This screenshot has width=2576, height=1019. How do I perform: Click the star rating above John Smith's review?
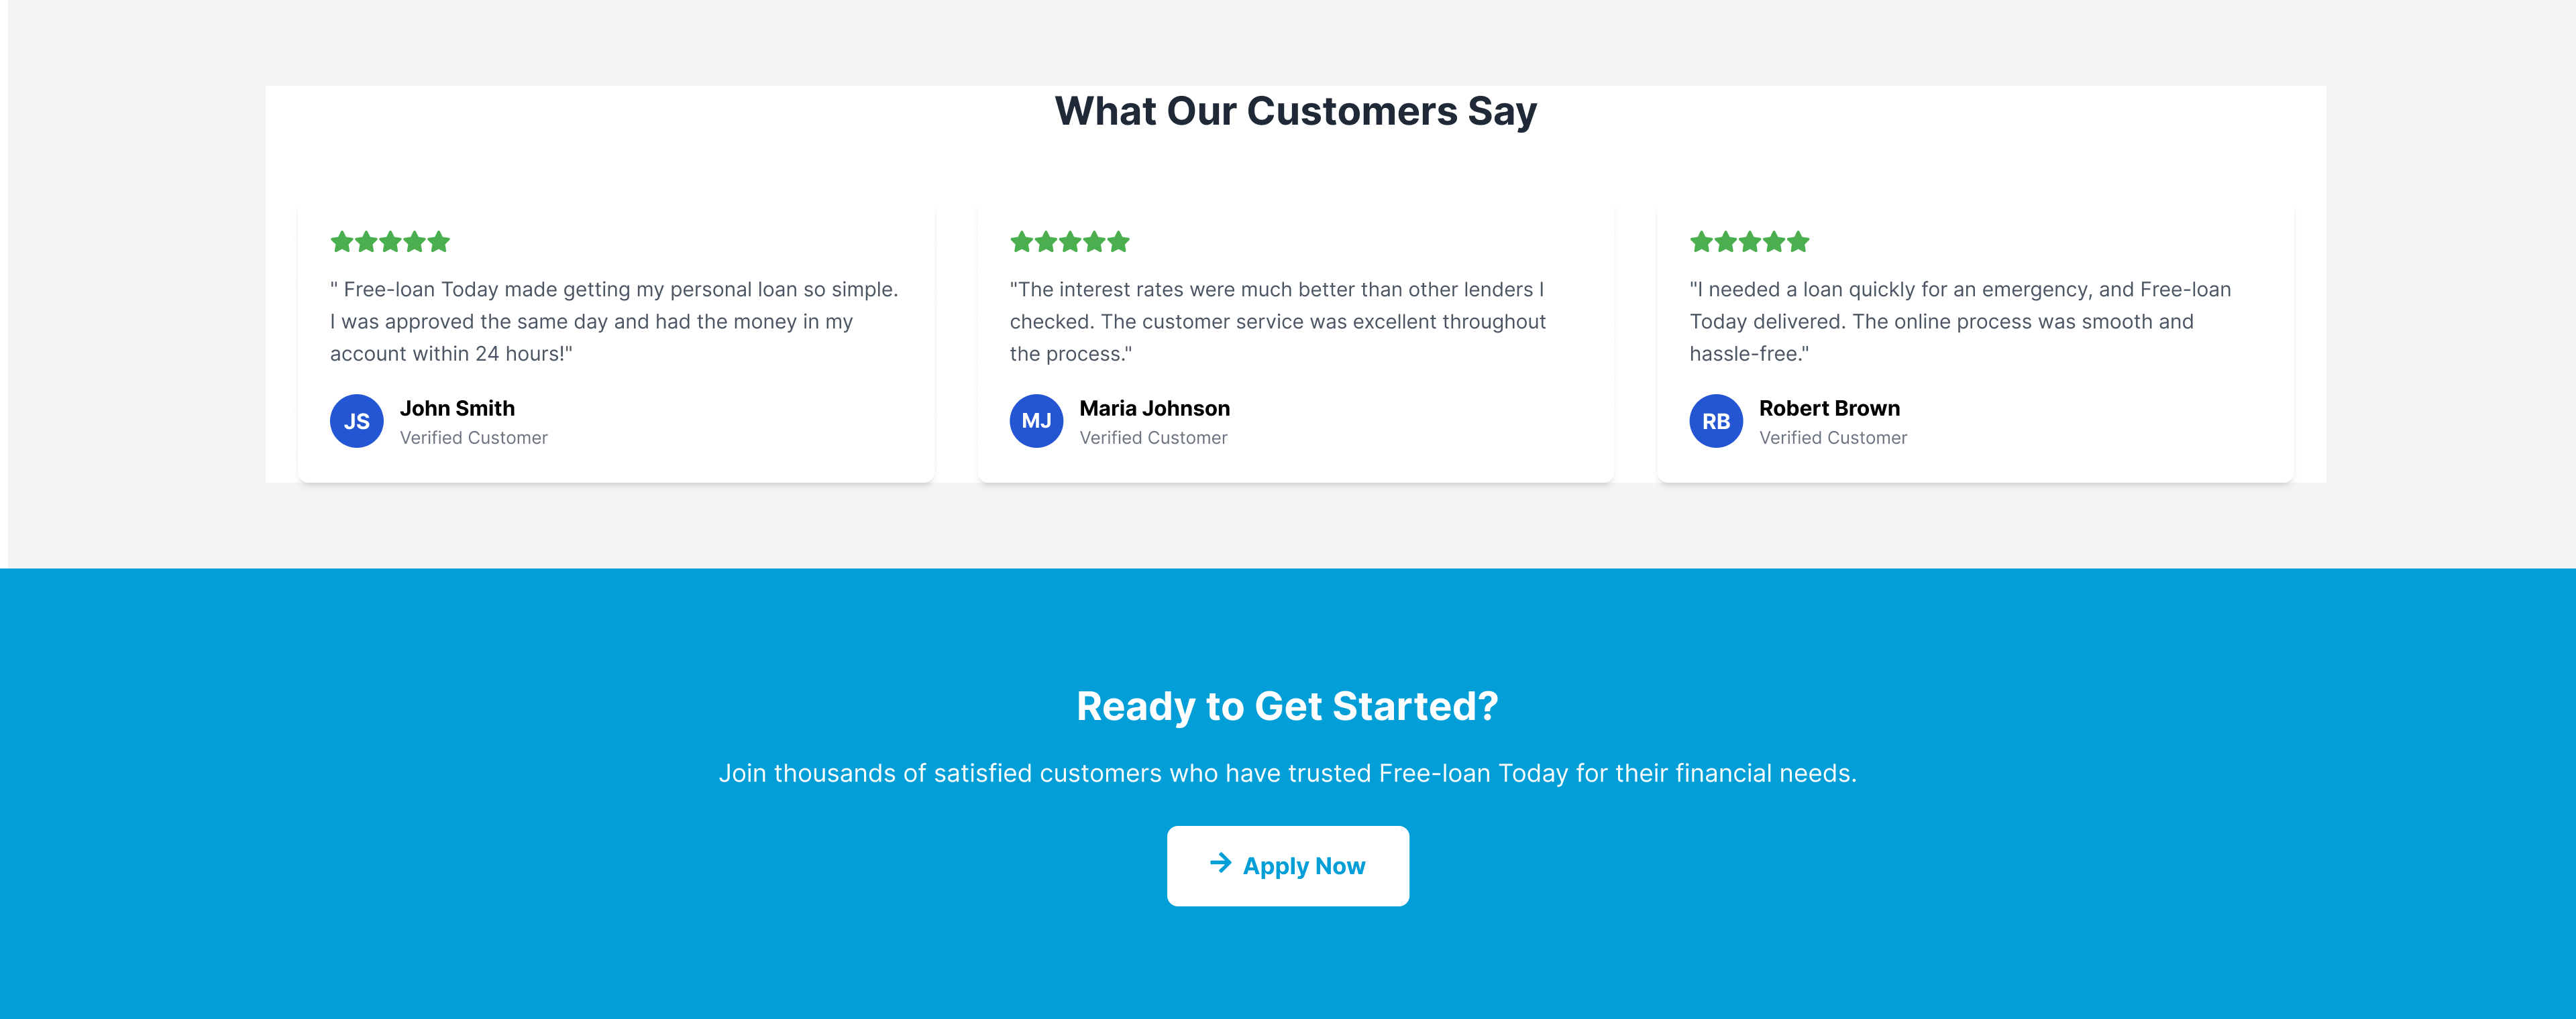click(390, 242)
